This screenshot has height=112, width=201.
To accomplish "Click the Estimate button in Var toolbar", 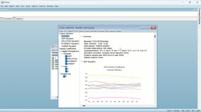I will [94, 31].
